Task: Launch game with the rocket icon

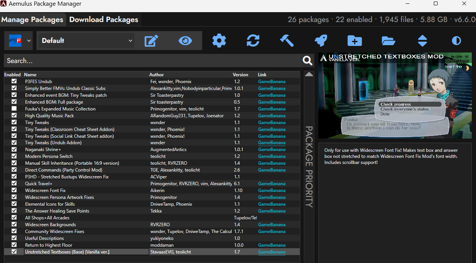Action: coord(321,41)
